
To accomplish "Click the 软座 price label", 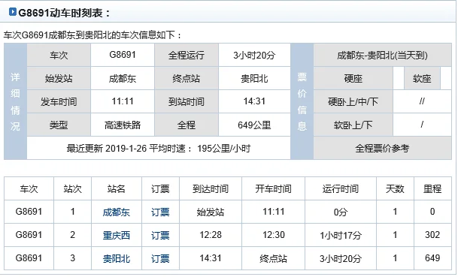I will click(422, 78).
